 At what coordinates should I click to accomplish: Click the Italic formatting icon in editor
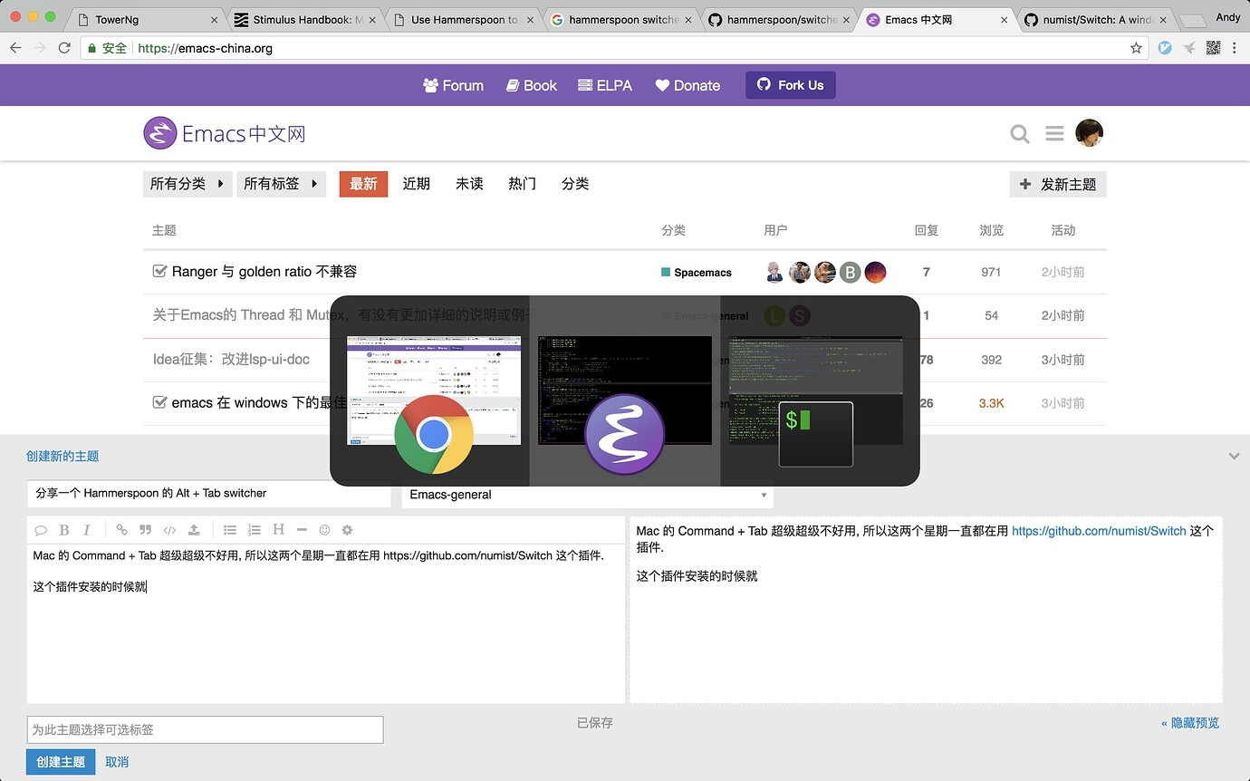(87, 530)
